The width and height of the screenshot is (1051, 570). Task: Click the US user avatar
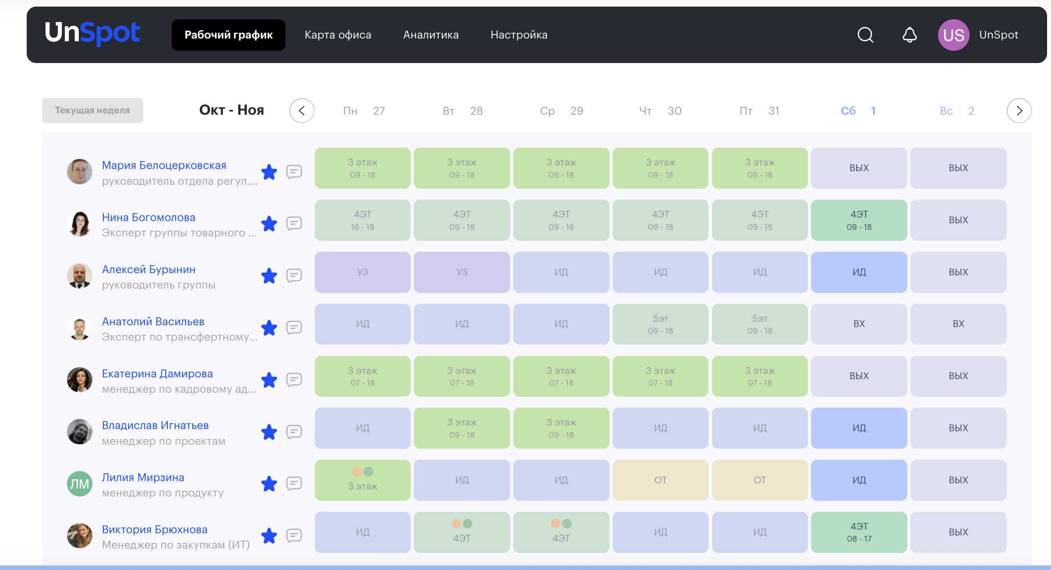(953, 35)
